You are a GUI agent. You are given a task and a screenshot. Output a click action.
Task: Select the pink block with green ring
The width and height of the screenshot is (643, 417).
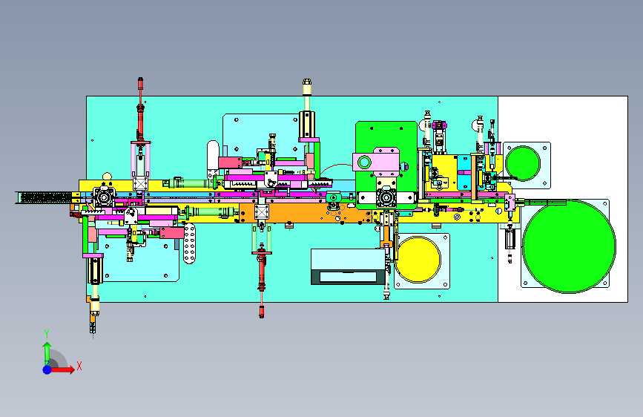click(376, 162)
